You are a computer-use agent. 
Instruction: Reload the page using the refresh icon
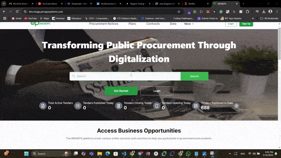pyautogui.click(x=17, y=12)
